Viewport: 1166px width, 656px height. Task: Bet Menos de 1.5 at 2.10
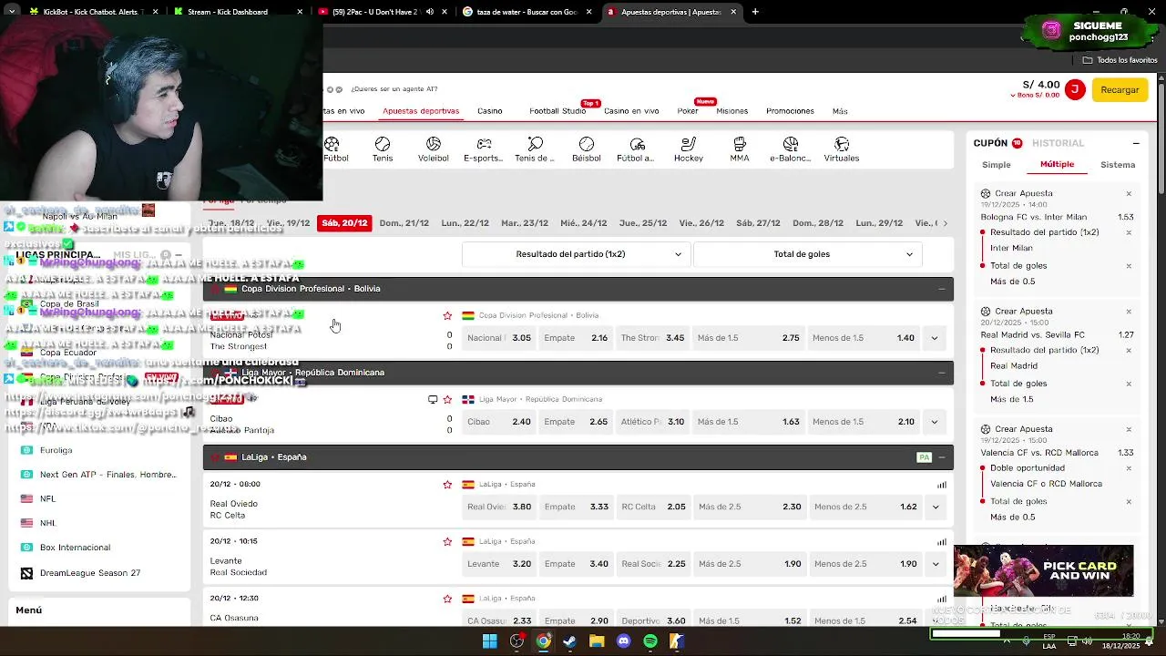pyautogui.click(x=864, y=422)
